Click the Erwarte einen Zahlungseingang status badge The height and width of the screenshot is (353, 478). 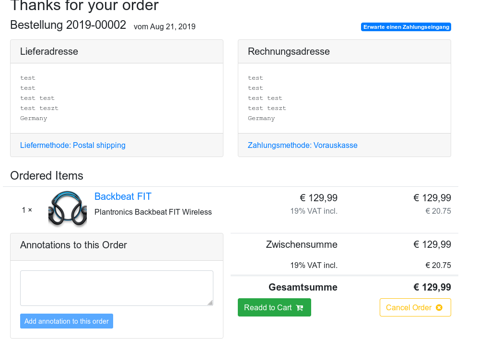[x=406, y=27]
